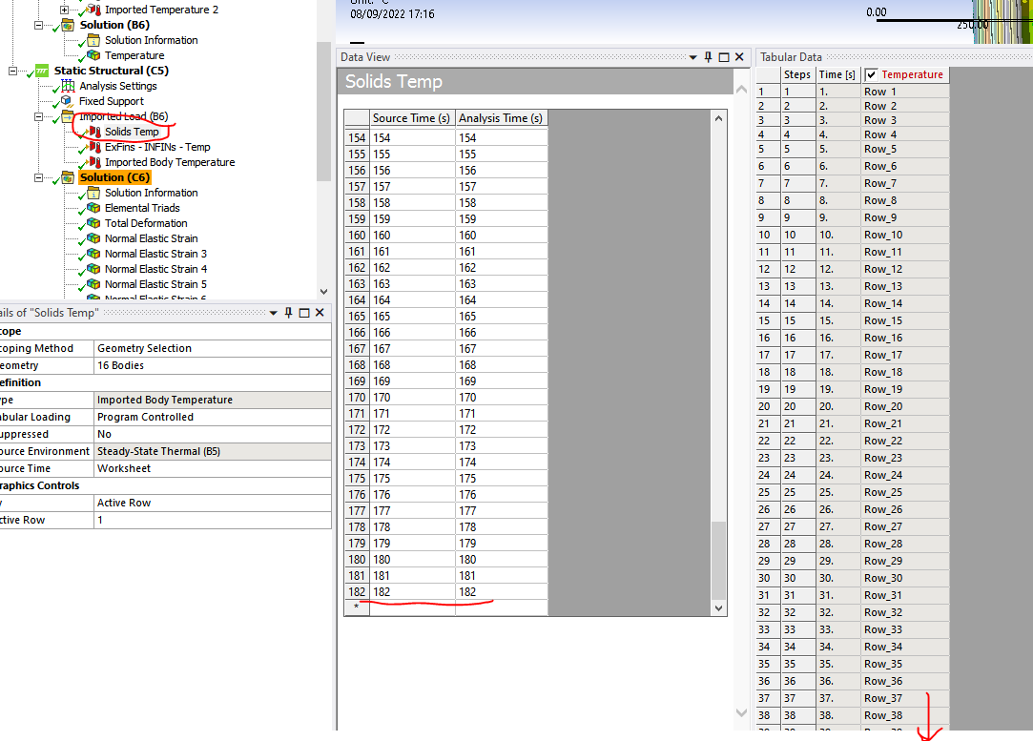Screen dimensions: 1033x741
Task: Expand the Imported Temperature 2 node
Action: coord(65,10)
